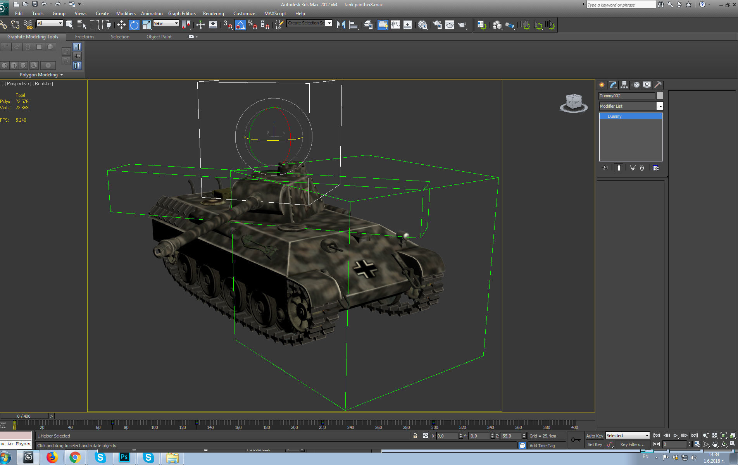Click the time slider 0 / 400
Image resolution: width=738 pixels, height=465 pixels.
[x=24, y=416]
